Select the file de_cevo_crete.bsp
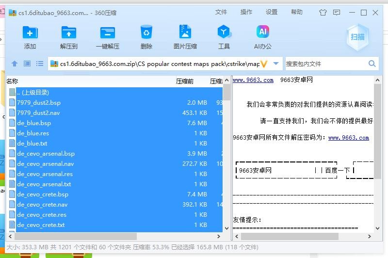The image size is (388, 258). tap(43, 194)
